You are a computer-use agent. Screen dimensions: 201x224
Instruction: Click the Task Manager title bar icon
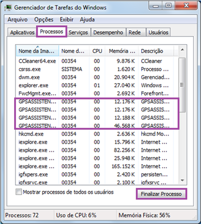pyautogui.click(x=8, y=8)
